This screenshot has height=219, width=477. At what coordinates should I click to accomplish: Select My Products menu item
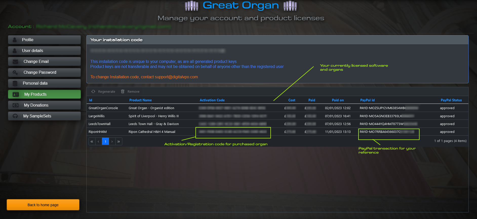click(44, 94)
